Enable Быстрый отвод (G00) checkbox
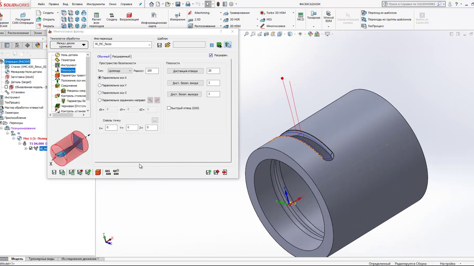This screenshot has width=474, height=266. click(169, 108)
